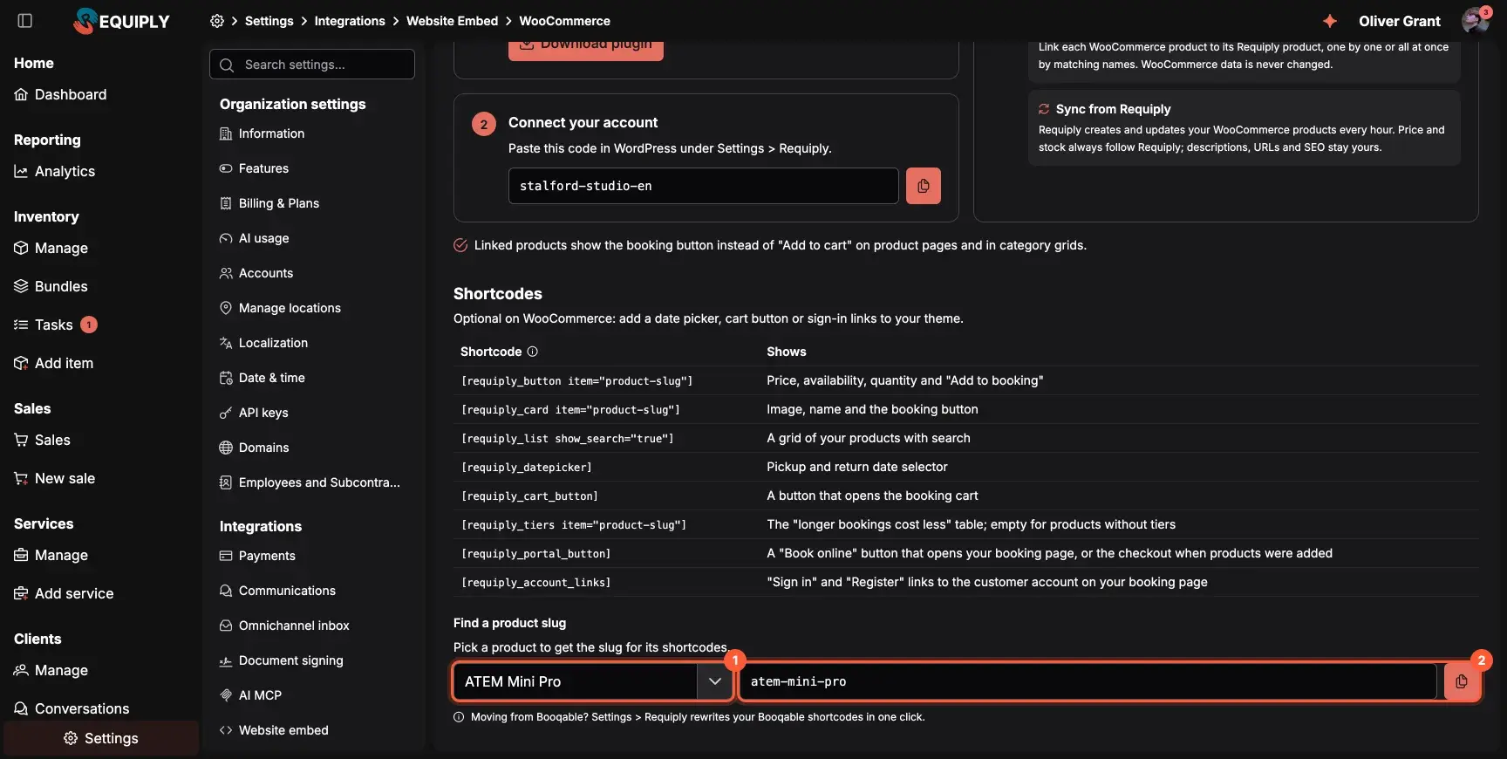Open Conversations in sidebar

coord(72,708)
